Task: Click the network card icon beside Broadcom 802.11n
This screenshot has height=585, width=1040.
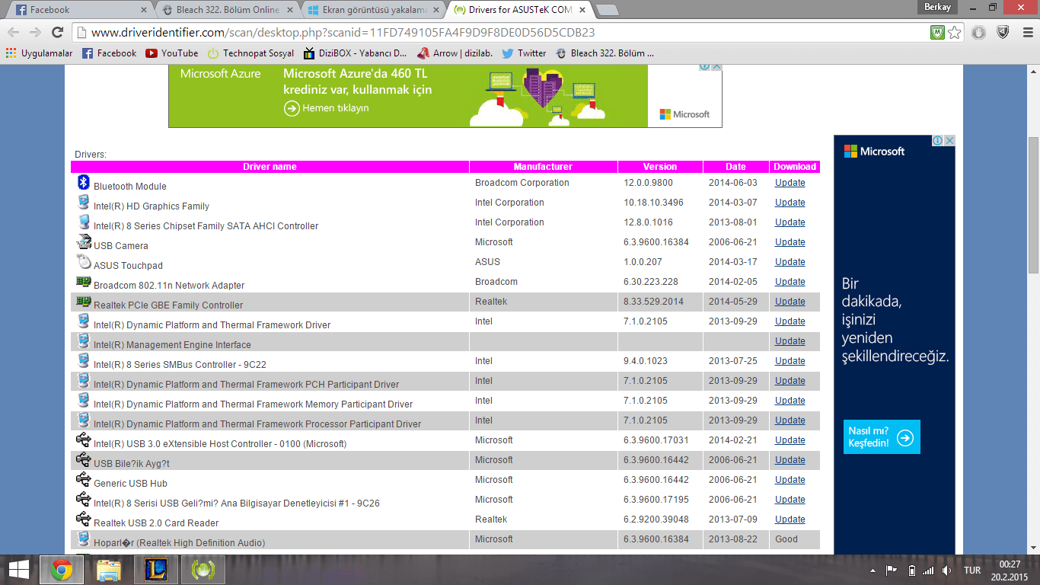Action: pyautogui.click(x=84, y=282)
